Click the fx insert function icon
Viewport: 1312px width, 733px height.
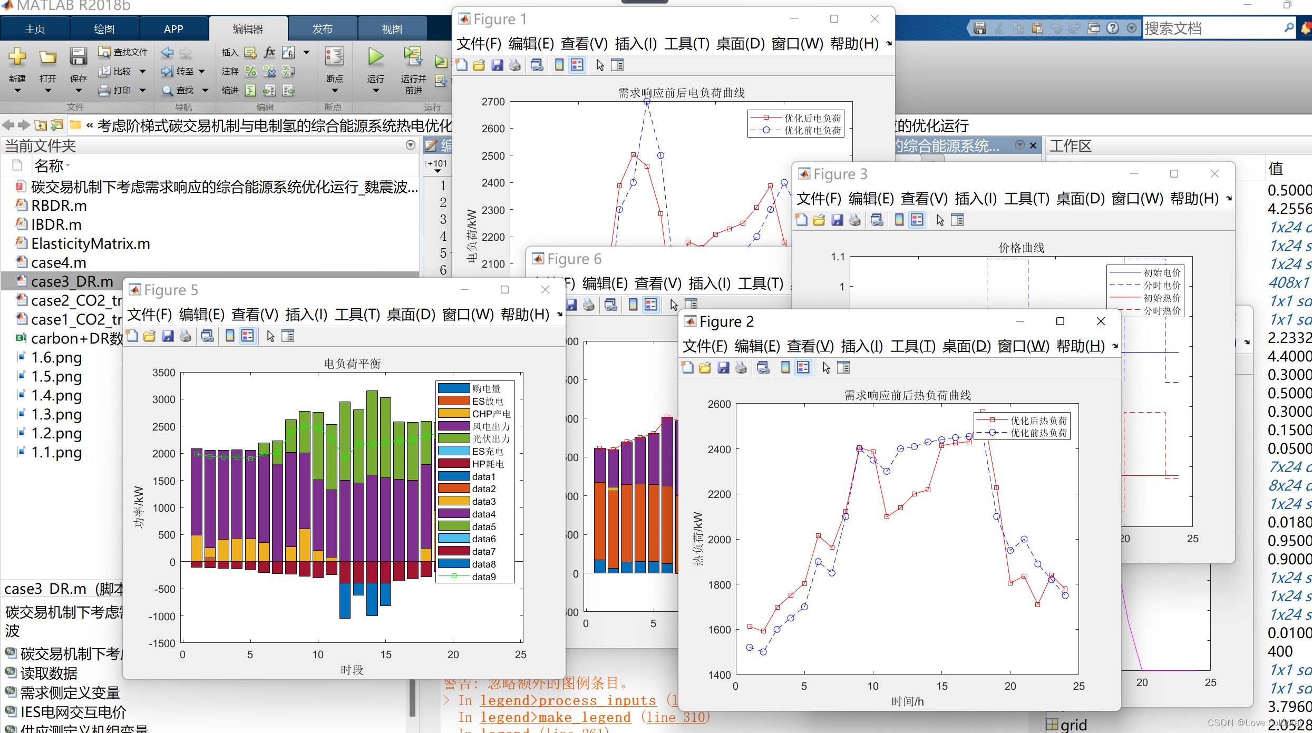[x=269, y=52]
